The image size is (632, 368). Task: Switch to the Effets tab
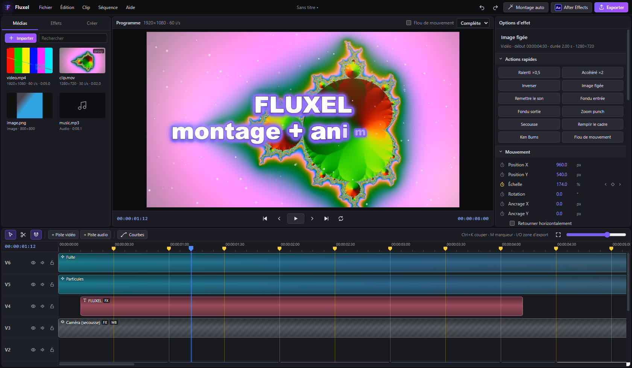(56, 23)
